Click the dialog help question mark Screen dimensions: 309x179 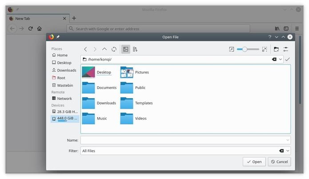(270, 37)
